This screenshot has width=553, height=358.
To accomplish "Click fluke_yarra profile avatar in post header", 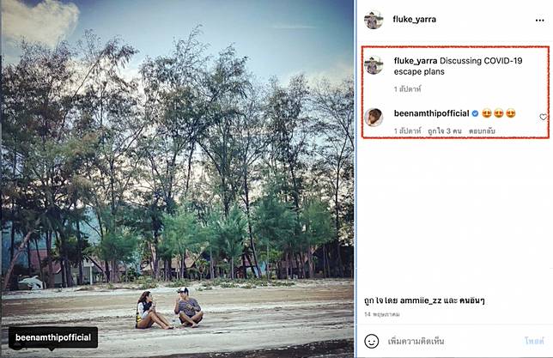I will tap(374, 20).
